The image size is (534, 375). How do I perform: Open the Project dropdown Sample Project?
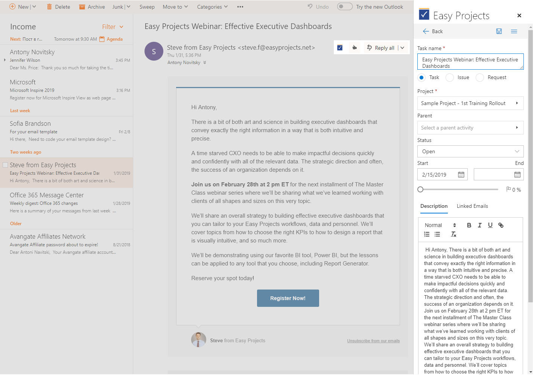[470, 103]
